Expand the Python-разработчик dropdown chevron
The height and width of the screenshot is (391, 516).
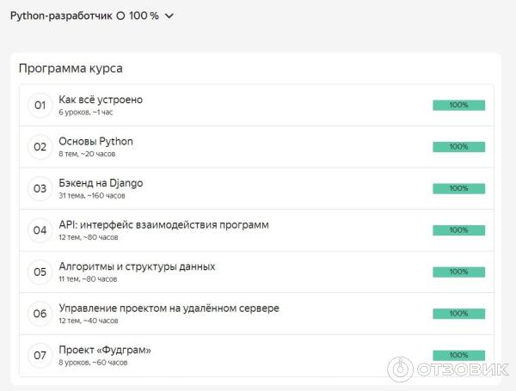click(169, 16)
